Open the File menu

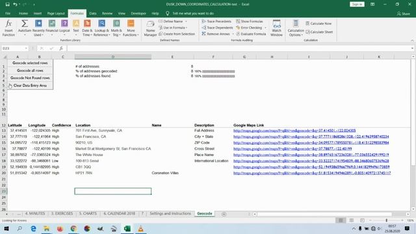point(8,13)
